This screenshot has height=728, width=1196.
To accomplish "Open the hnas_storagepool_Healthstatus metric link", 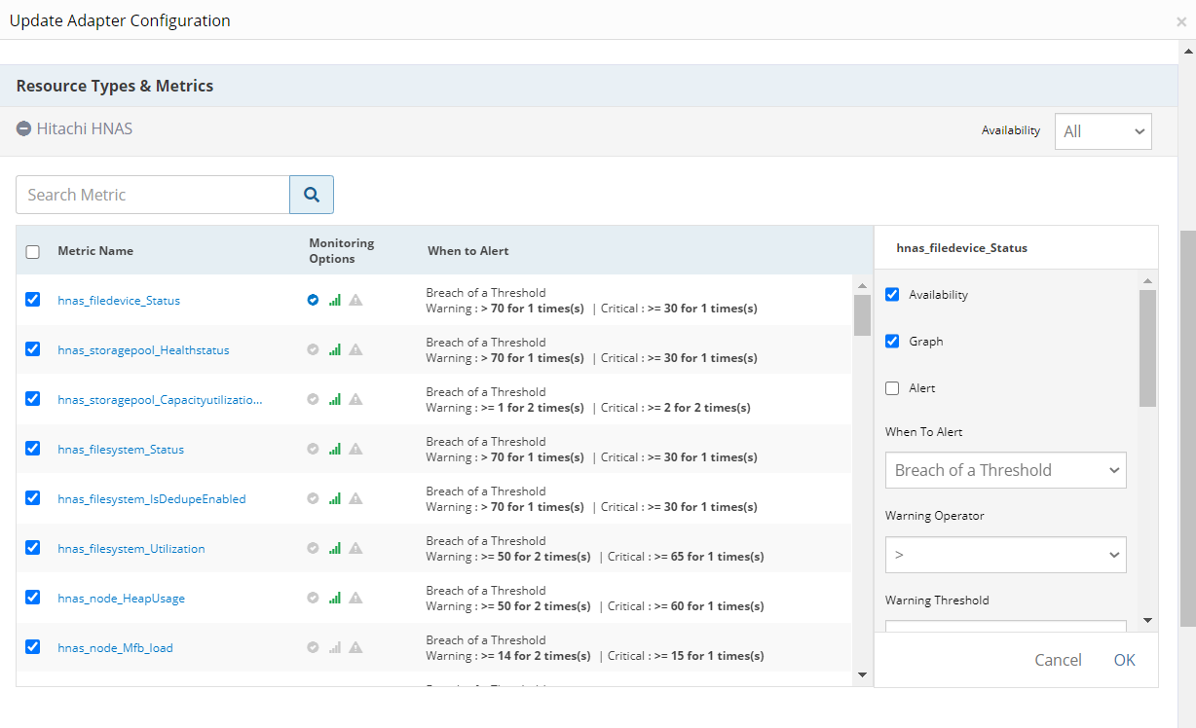I will [x=143, y=350].
